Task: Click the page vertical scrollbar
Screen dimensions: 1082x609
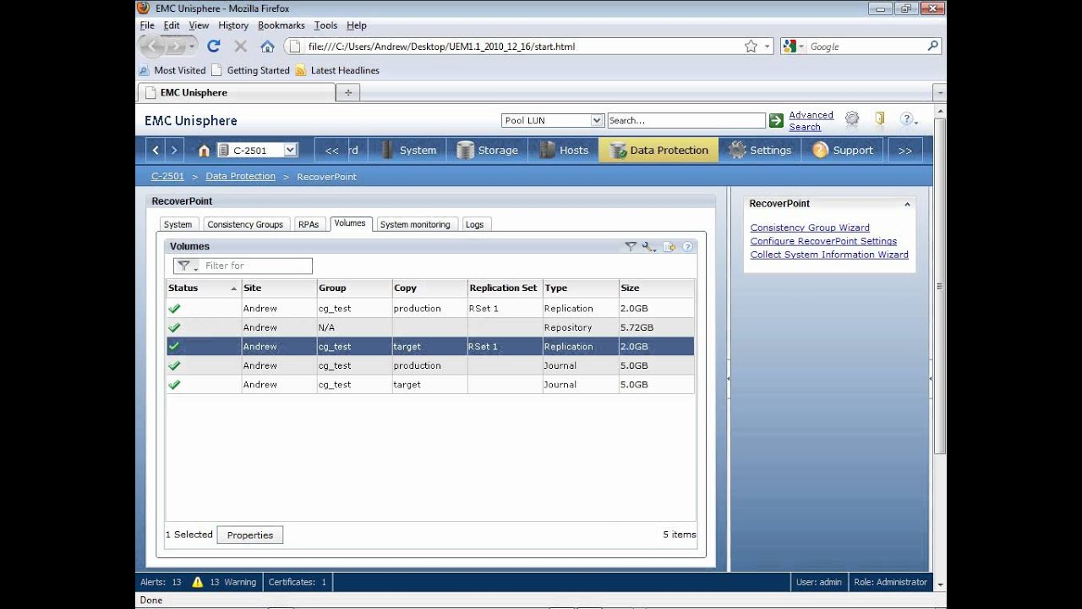Action: 940,288
